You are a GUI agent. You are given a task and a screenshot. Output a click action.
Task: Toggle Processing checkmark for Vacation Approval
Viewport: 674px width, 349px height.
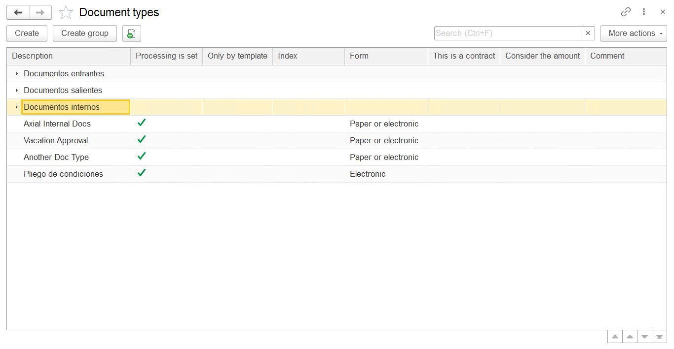click(x=142, y=140)
